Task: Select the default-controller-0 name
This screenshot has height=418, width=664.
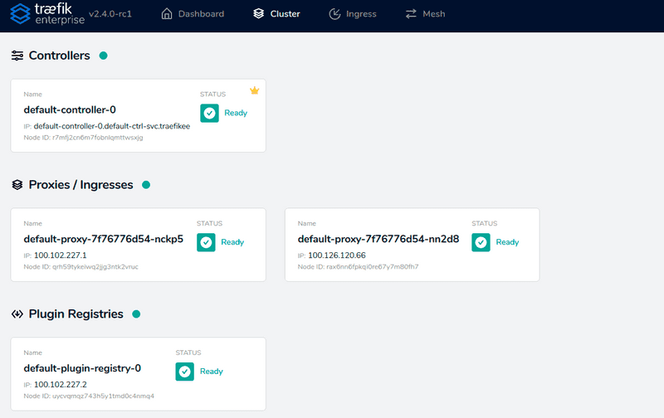Action: click(x=70, y=110)
